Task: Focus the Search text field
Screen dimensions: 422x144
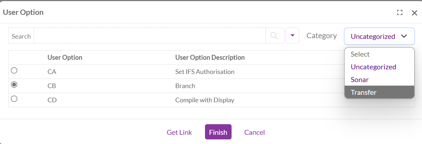Action: click(150, 36)
